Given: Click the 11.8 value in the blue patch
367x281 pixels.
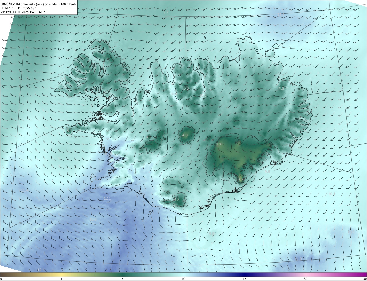Looking at the screenshot, I should click(x=298, y=259).
